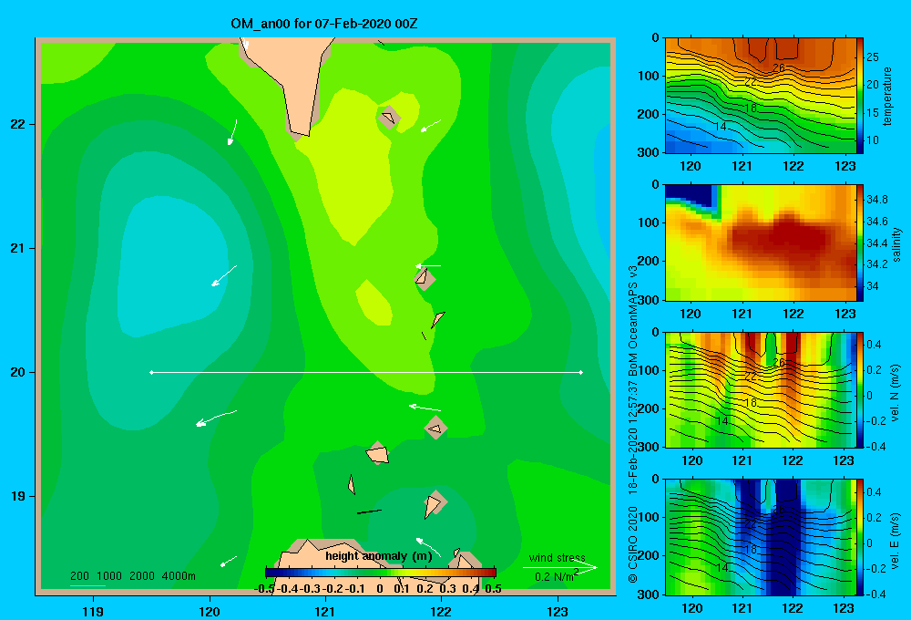Click the vel. N panel's vertical color bar
The height and width of the screenshot is (620, 911).
click(860, 390)
